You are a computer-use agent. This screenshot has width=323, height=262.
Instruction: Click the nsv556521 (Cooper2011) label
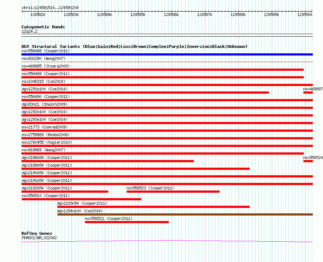point(109,218)
